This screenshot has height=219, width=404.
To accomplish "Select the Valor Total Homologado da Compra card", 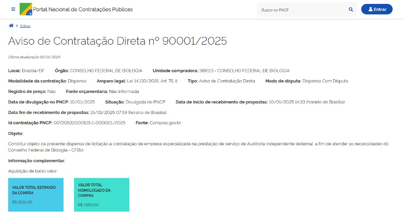I will point(102,195).
